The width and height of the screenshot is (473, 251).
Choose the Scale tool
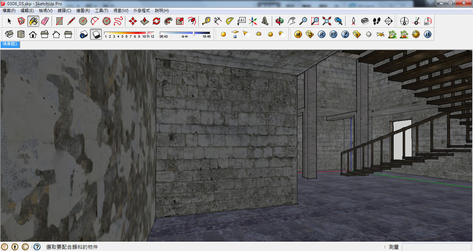(180, 21)
